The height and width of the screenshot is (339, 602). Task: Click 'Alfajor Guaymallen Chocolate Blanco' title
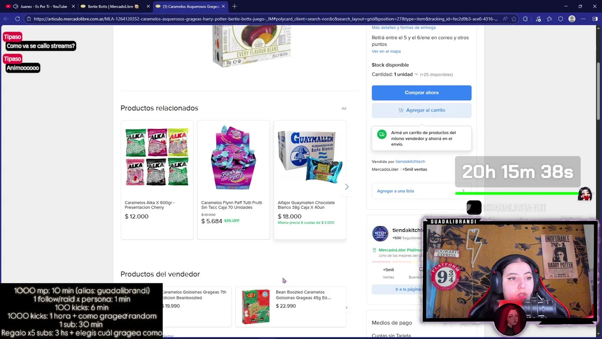[x=306, y=205]
